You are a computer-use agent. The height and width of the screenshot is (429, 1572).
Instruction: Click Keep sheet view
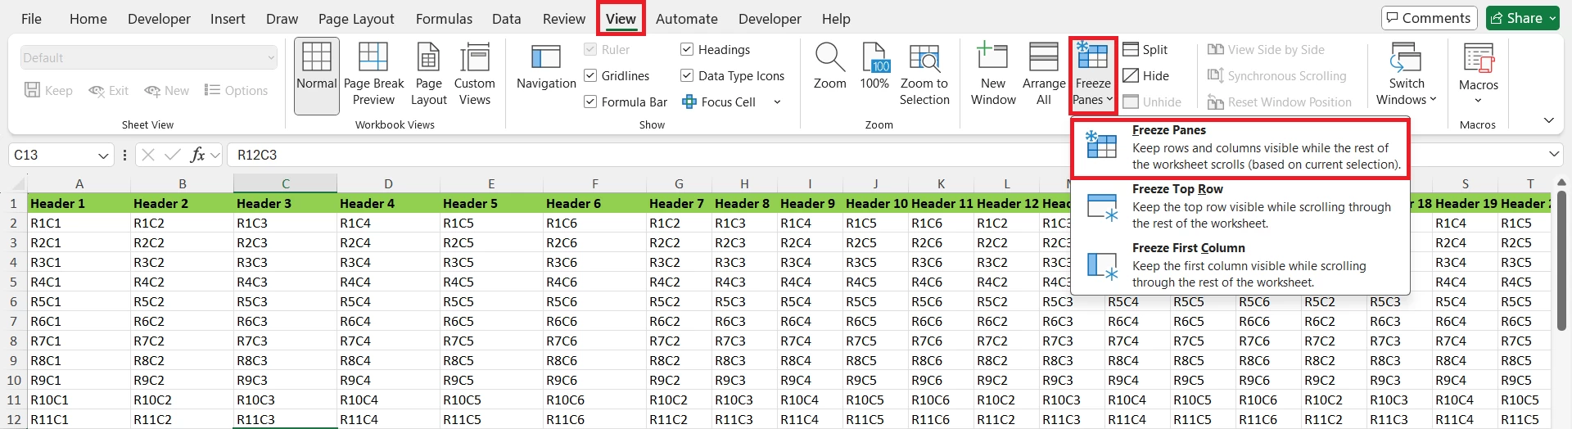[48, 91]
